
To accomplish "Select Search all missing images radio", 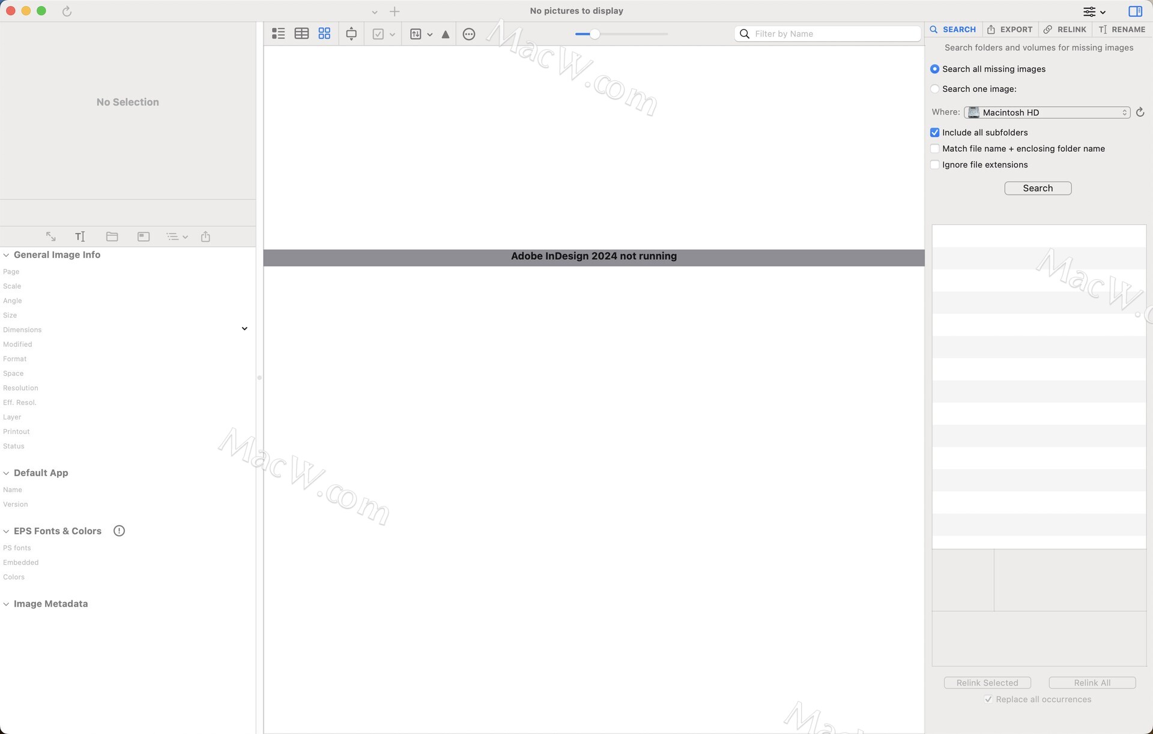I will coord(934,69).
